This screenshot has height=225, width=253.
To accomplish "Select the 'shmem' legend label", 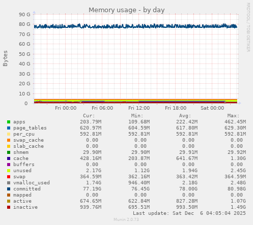I will click(x=21, y=152).
